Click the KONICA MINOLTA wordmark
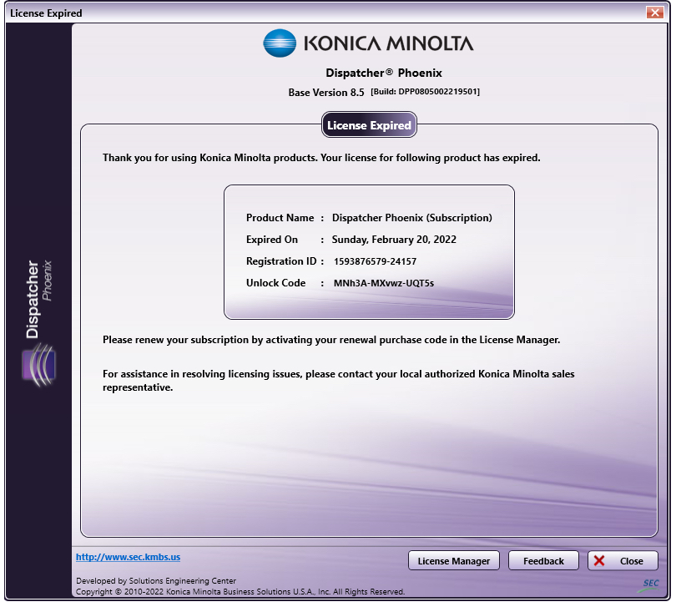Viewport: 676px width, 607px height. pyautogui.click(x=388, y=43)
